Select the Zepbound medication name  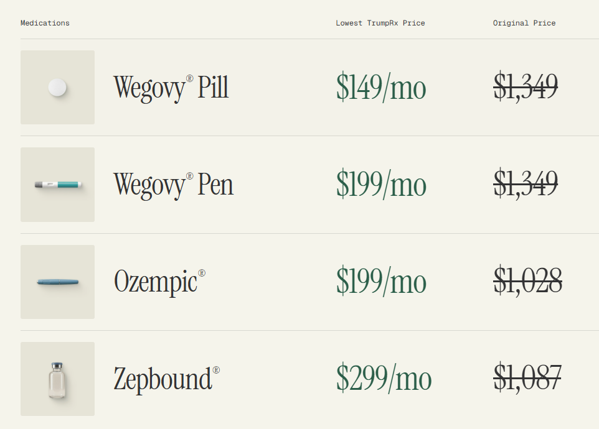point(163,379)
